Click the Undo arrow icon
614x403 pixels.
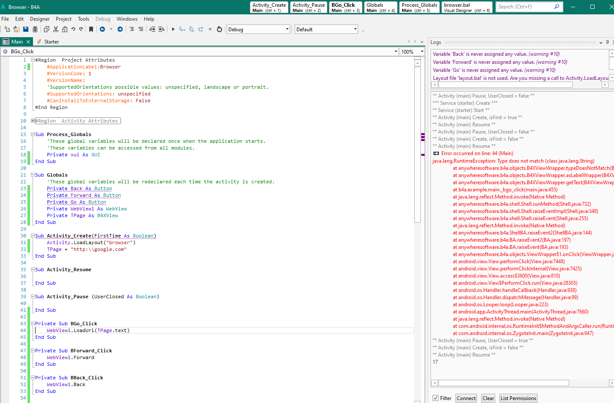pos(73,29)
